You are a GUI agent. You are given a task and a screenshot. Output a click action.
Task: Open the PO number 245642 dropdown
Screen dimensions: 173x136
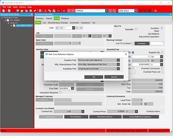107,11
